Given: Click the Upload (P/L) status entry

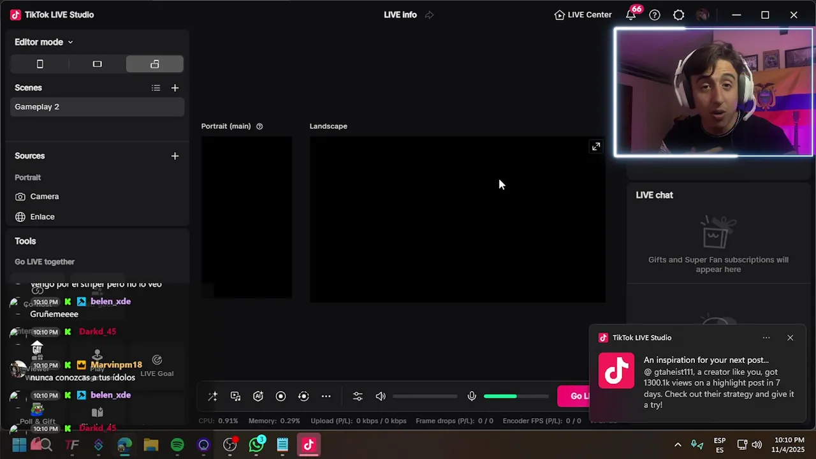Looking at the screenshot, I should pyautogui.click(x=358, y=421).
